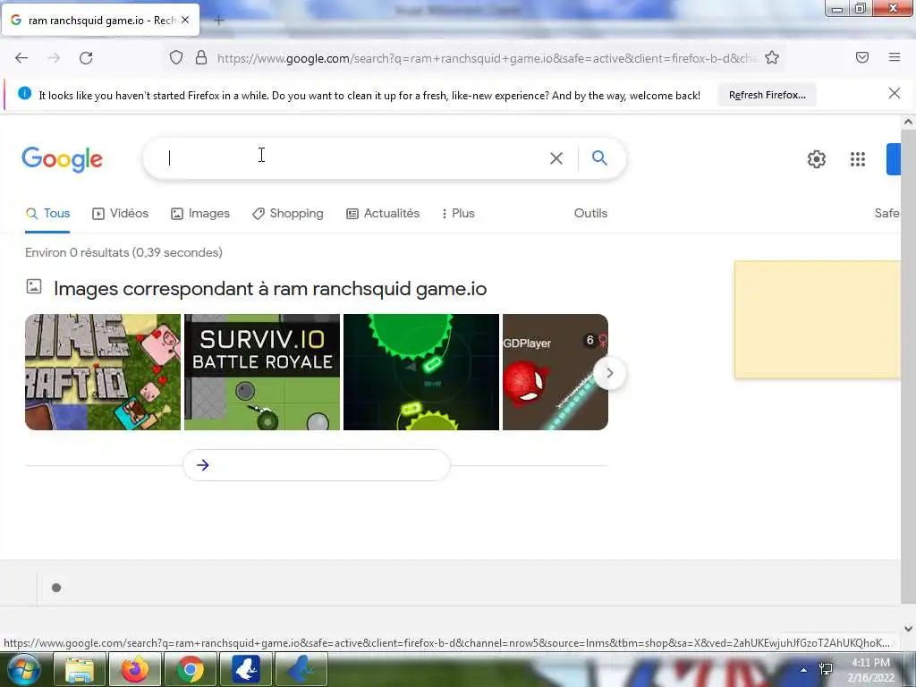The height and width of the screenshot is (687, 916).
Task: Click the ram ranchsquid game.io browser tab
Action: [x=100, y=21]
